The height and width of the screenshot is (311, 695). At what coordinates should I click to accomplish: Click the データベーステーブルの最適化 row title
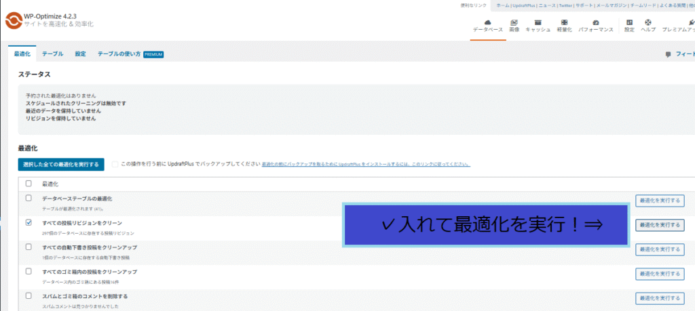(x=77, y=199)
